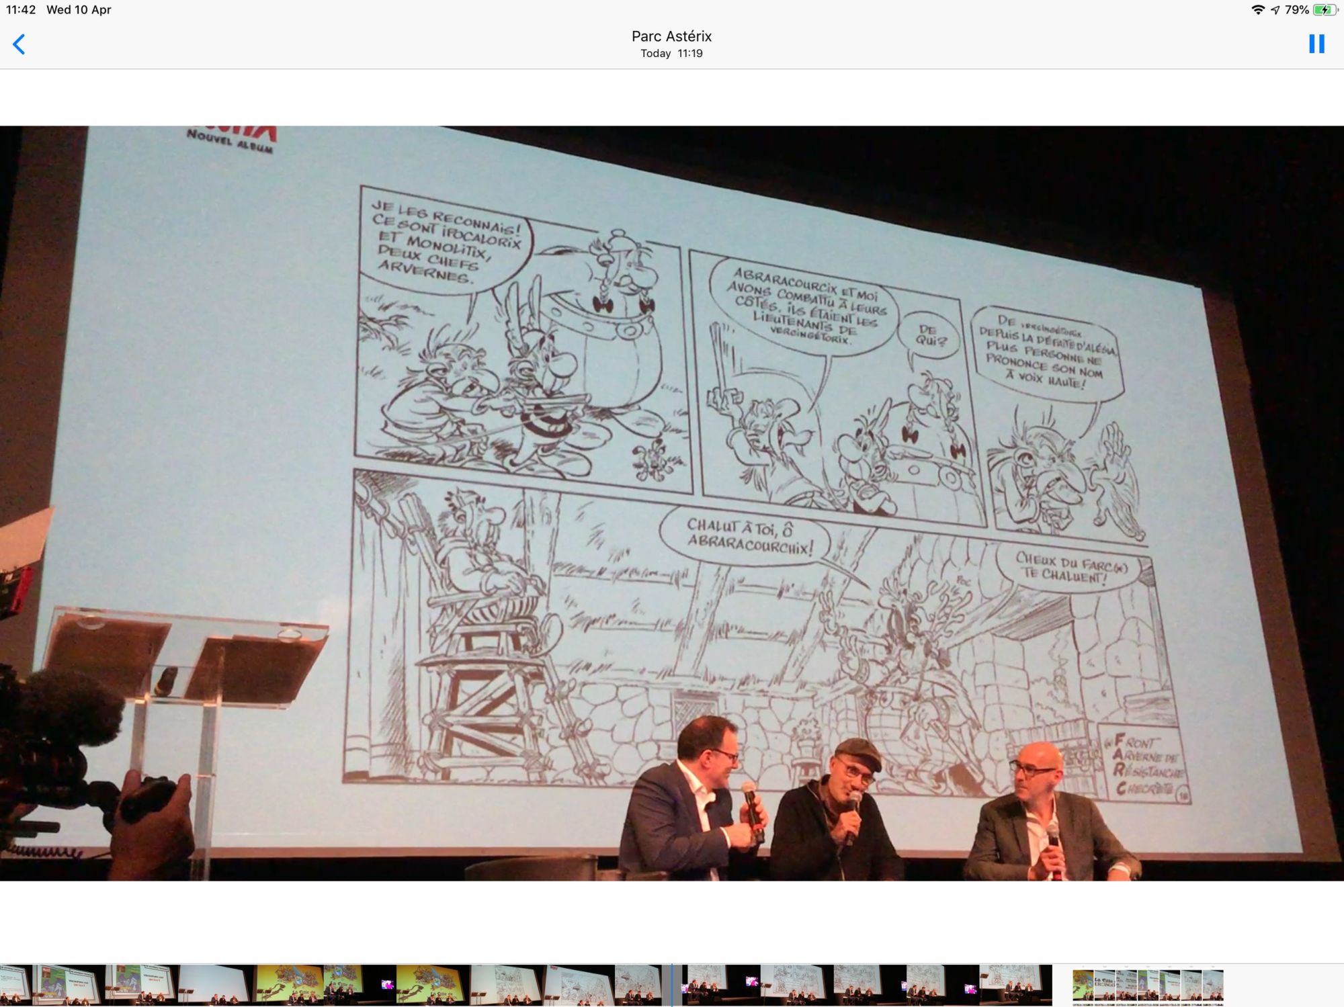Jump to last frame of main filmstrip
This screenshot has width=1344, height=1007.
click(1015, 985)
